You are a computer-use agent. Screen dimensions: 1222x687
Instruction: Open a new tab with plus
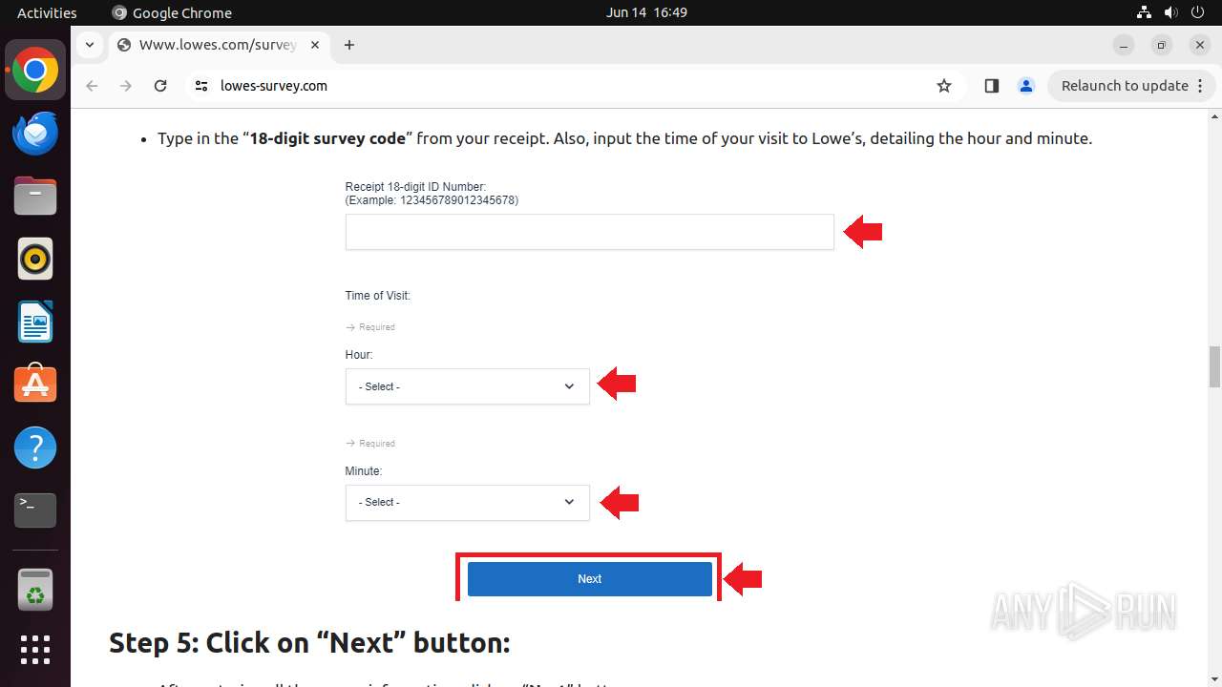coord(349,45)
